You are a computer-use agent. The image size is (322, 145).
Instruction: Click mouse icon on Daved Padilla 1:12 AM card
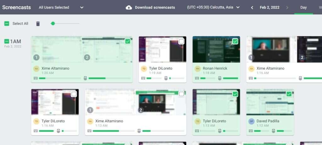click(274, 131)
